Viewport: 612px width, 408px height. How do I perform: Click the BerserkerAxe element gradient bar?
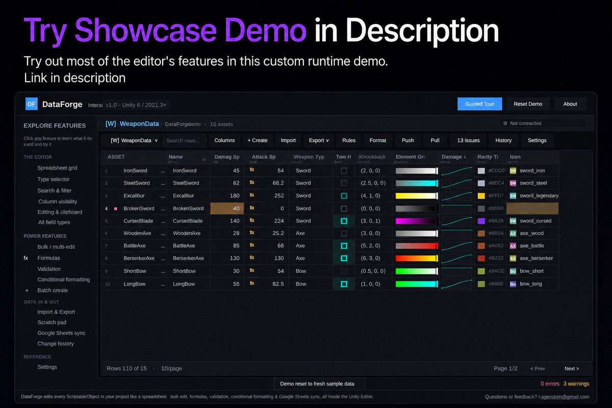(x=417, y=259)
